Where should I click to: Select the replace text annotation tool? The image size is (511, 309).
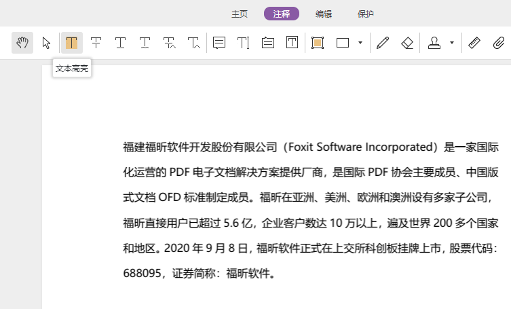tap(170, 43)
